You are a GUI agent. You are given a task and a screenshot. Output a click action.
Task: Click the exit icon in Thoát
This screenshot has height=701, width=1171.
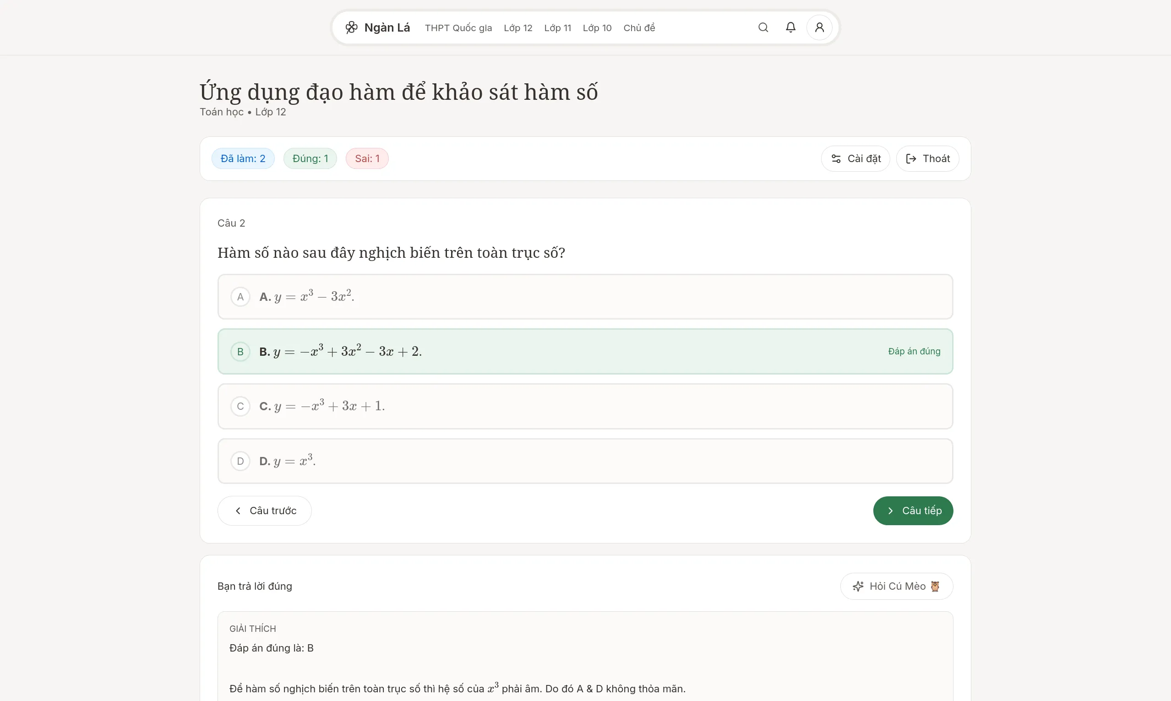coord(911,159)
